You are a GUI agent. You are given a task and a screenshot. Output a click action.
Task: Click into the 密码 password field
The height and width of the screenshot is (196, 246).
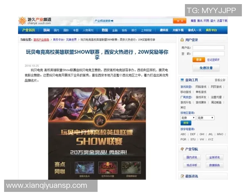[x=209, y=54]
